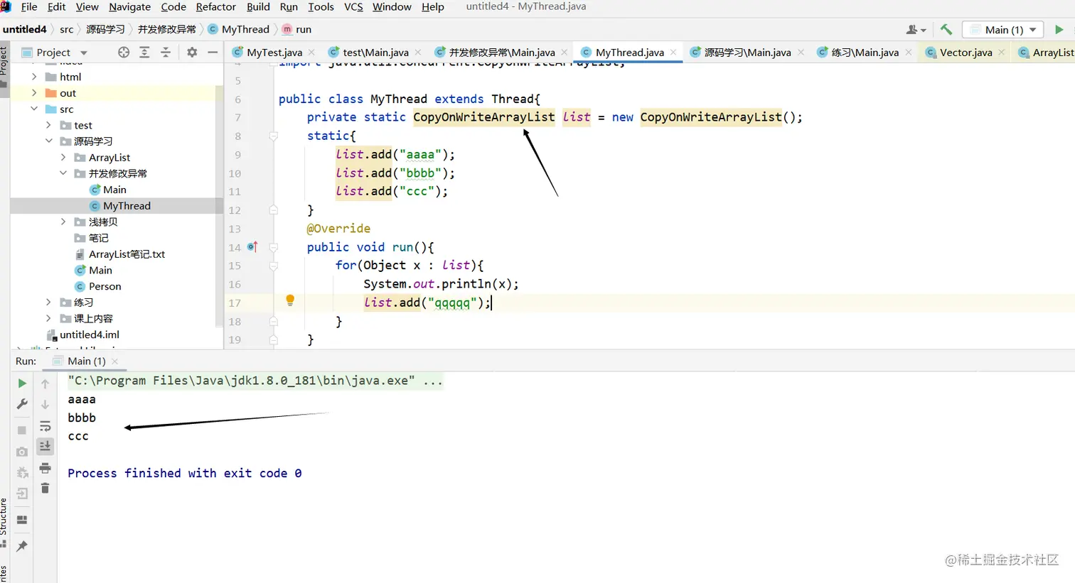Click line number 16 gutter
Screen dimensions: 1075x583
click(235, 284)
